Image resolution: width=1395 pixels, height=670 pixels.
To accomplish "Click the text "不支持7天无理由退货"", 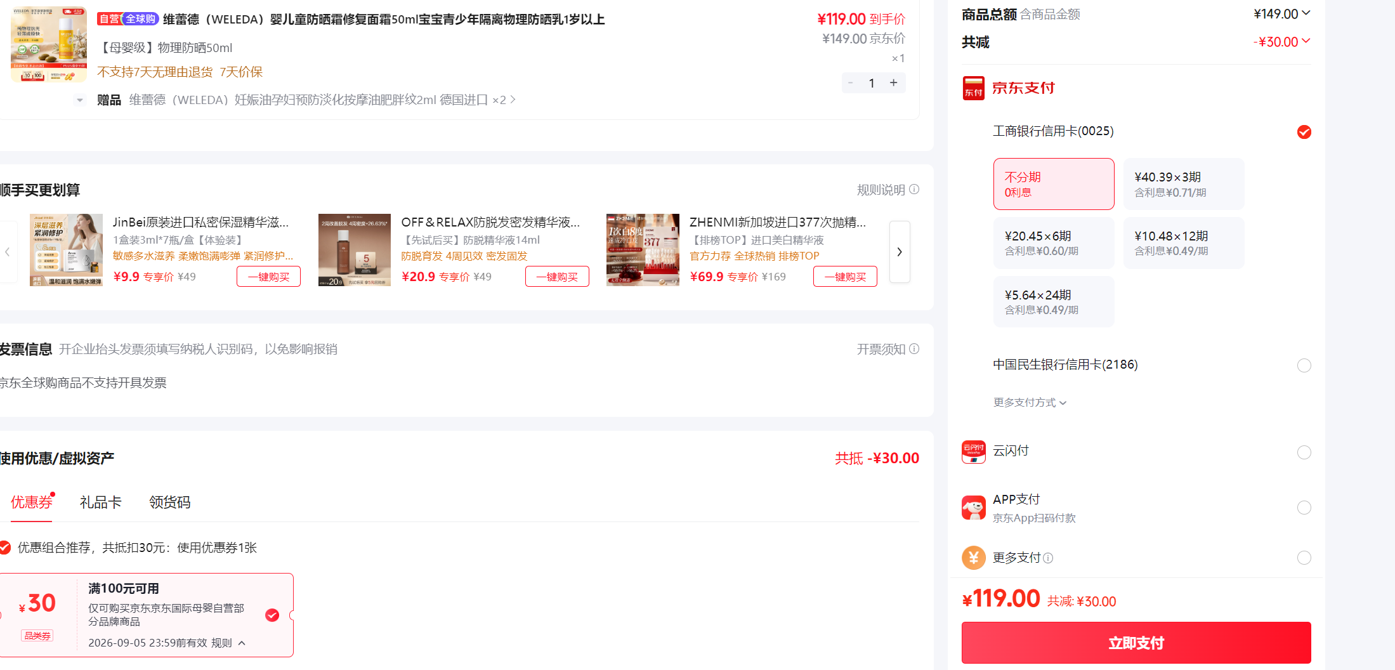I will (x=155, y=72).
